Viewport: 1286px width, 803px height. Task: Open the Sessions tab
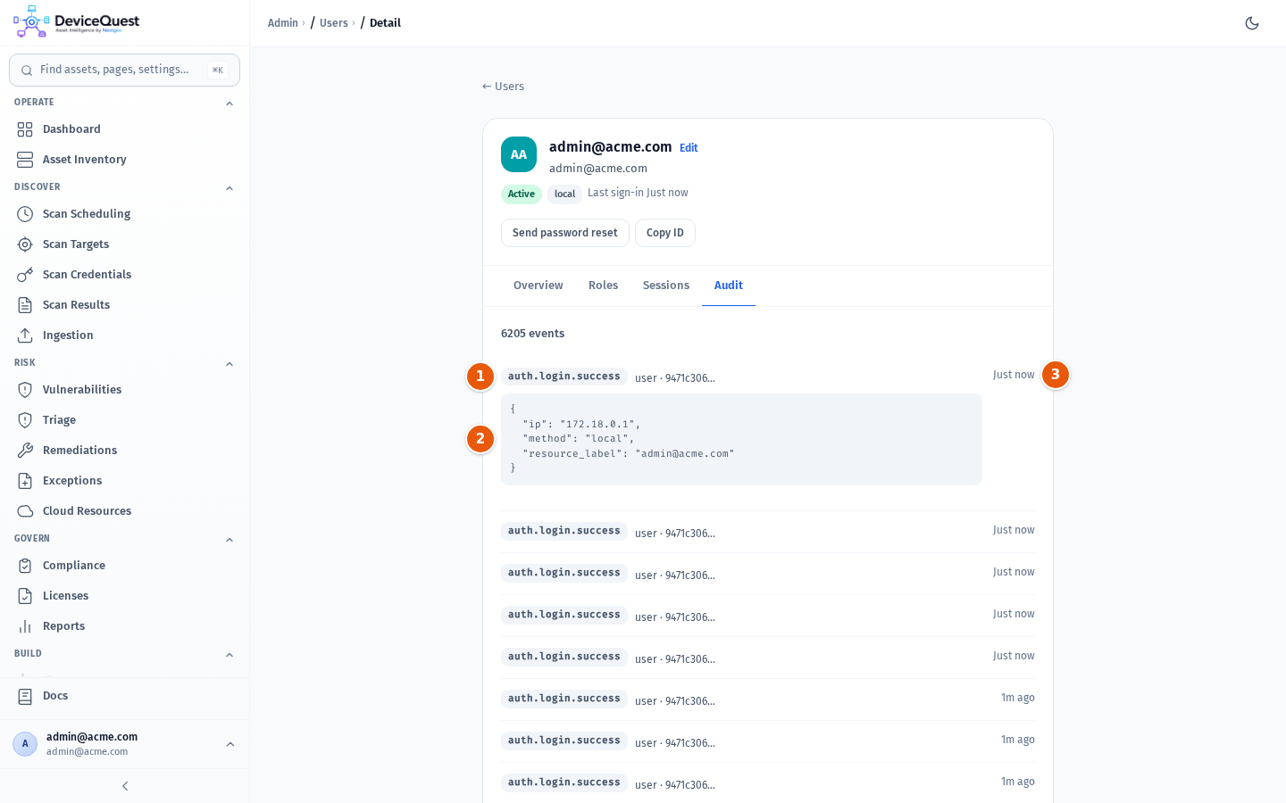(x=666, y=286)
